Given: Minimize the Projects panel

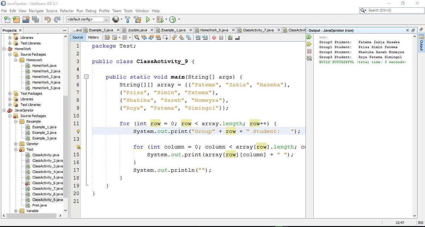Looking at the screenshot, I should 64,31.
